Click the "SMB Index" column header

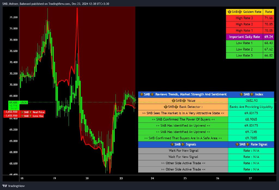[x=251, y=94]
